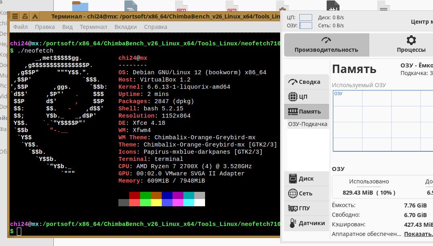Image resolution: width=433 pixels, height=246 pixels.
Task: Click the Показать... hardware info link
Action: point(419,234)
